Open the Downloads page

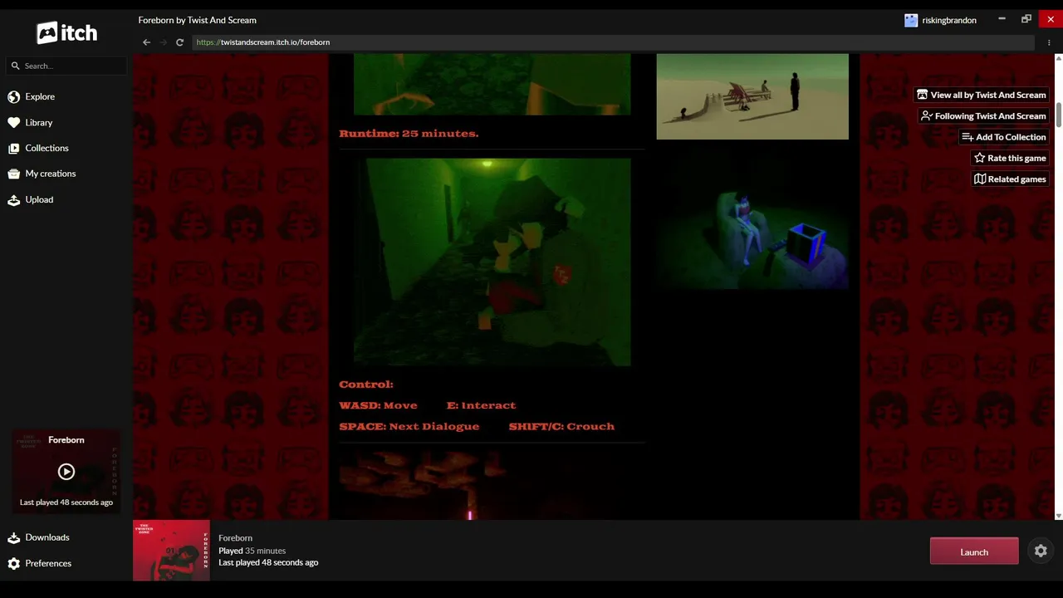click(x=47, y=537)
